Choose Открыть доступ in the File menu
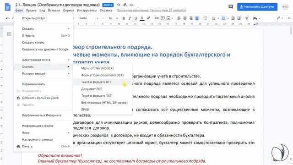 pyautogui.click(x=43, y=18)
